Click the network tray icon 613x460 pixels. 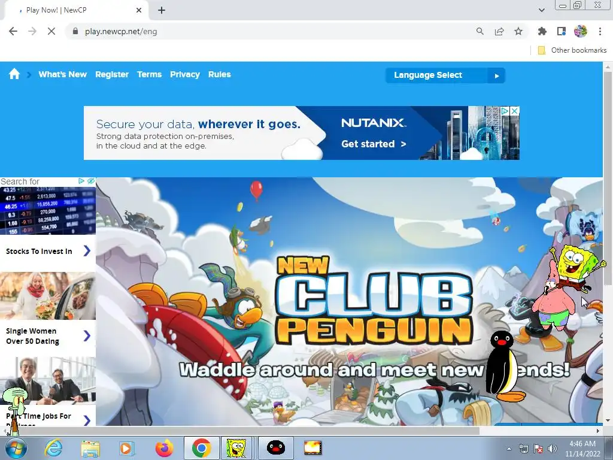(523, 449)
